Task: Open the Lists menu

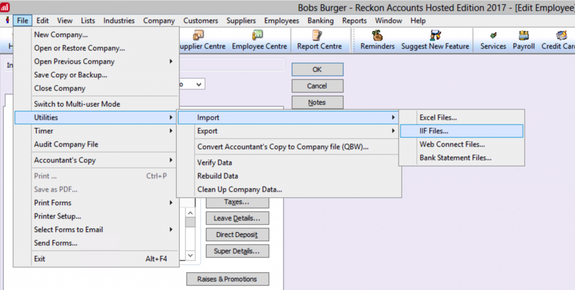Action: click(x=88, y=21)
